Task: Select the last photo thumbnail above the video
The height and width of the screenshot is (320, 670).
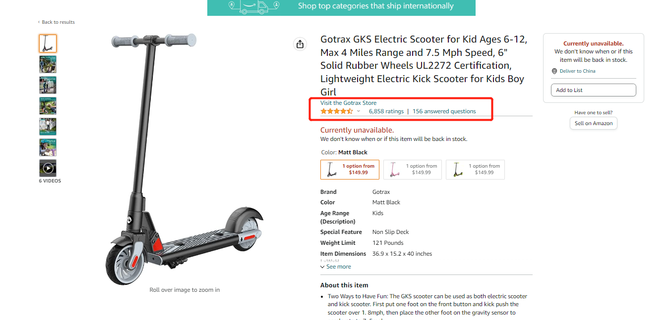Action: [48, 147]
